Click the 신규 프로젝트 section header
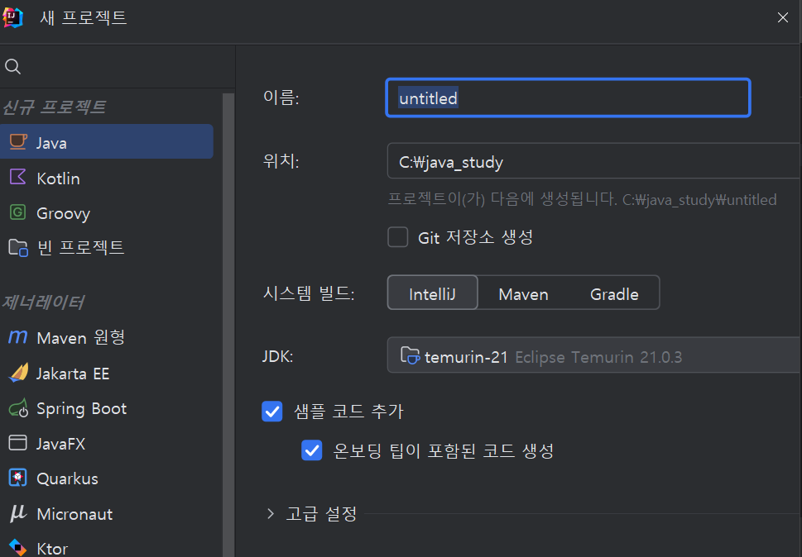This screenshot has width=802, height=557. [55, 107]
